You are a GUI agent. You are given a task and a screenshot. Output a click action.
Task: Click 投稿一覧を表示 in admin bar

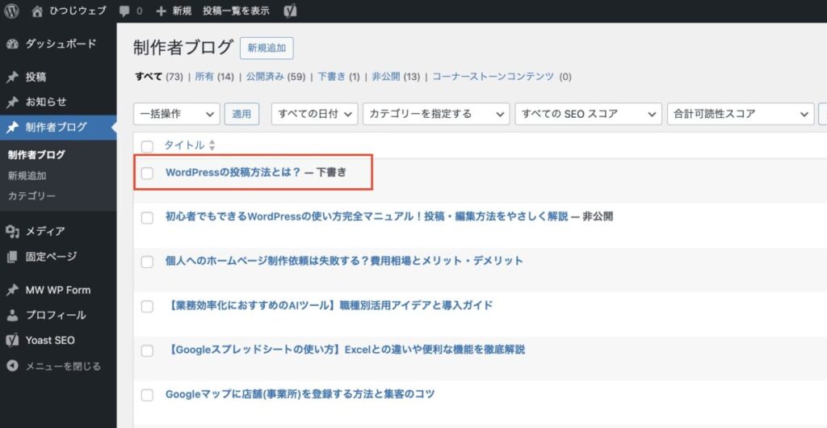236,11
